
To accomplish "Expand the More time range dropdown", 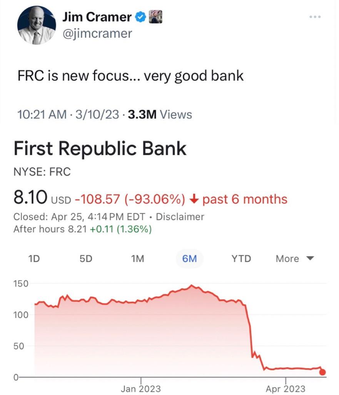I will pos(295,259).
